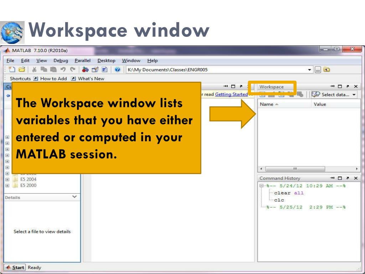Image resolution: width=365 pixels, height=274 pixels.
Task: Click the Cut scissors icon
Action: [x=34, y=70]
